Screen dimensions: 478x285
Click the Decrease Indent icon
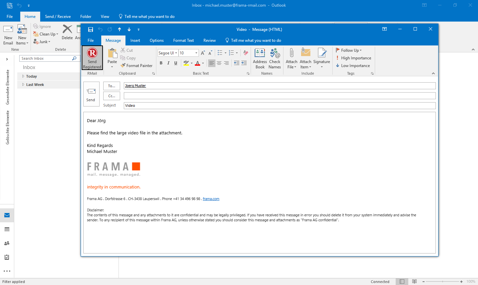(237, 63)
